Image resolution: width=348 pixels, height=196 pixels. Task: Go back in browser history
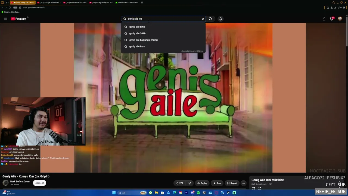(2, 8)
